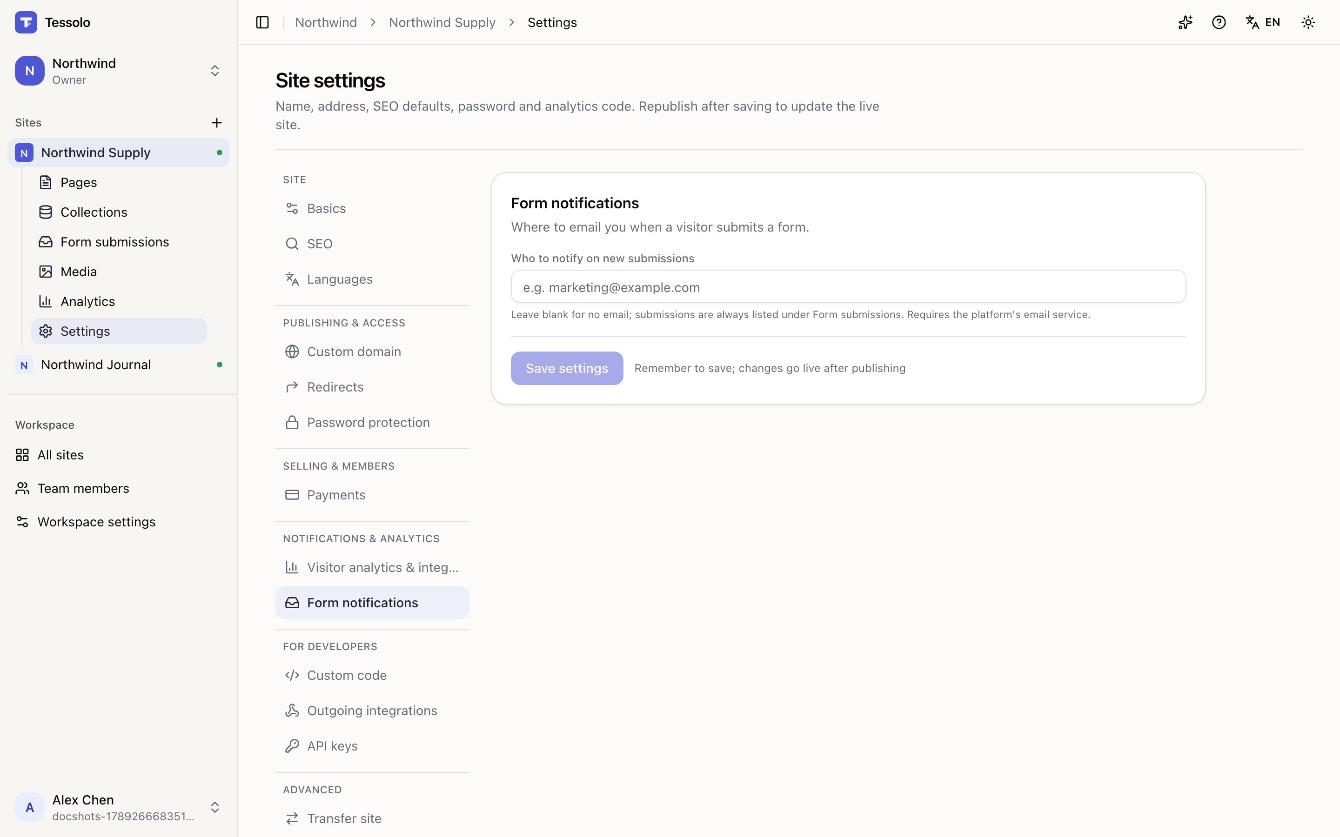
Task: Select the Form notifications tab
Action: (372, 603)
